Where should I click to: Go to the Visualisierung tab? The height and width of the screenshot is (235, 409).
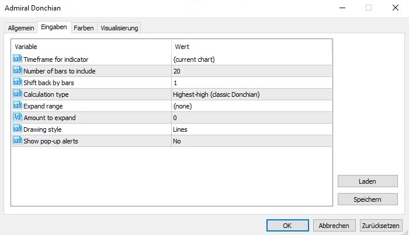point(119,28)
